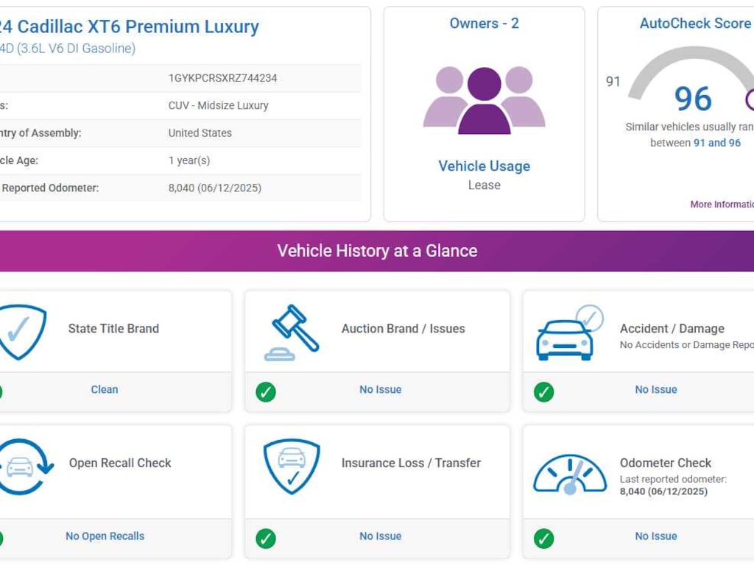Image resolution: width=754 pixels, height=565 pixels.
Task: Click No Issue under Insurance Loss / Transfer
Action: pos(381,536)
